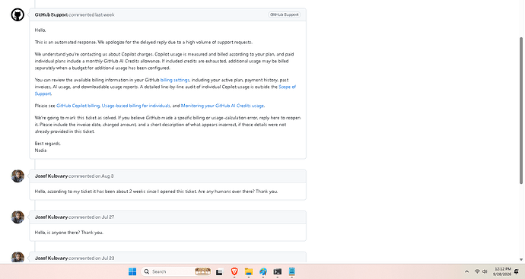Screen dimensions: 525x279
Task: Open the billing settings link
Action: (x=175, y=80)
